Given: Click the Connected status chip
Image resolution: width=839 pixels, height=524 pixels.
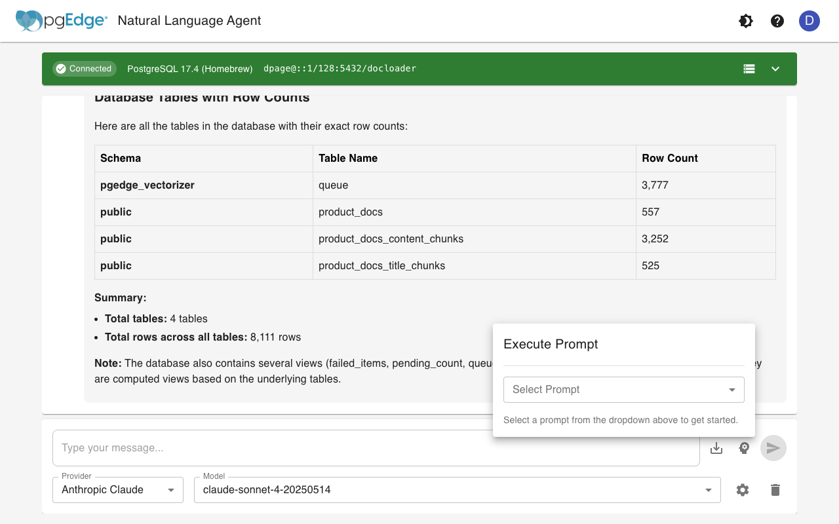Looking at the screenshot, I should coord(84,69).
